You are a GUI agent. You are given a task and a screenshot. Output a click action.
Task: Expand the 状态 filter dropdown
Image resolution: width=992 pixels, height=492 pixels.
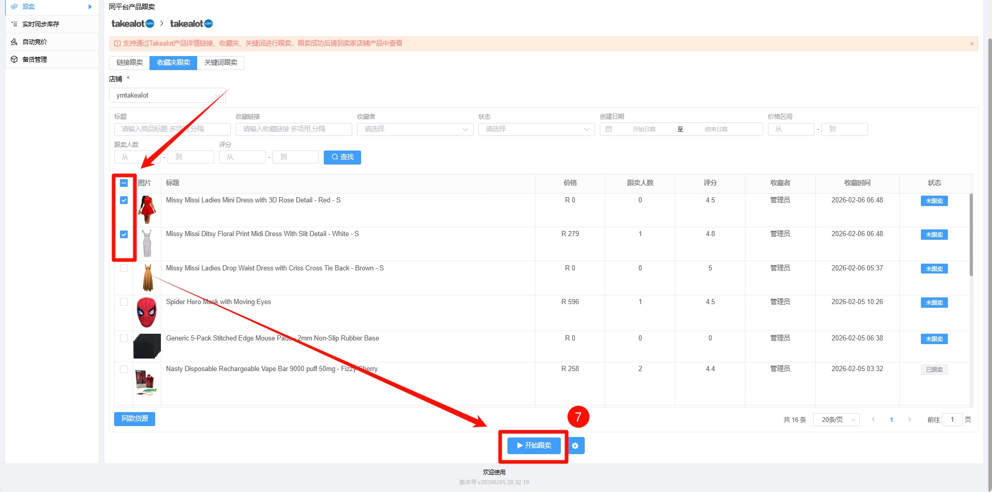tap(536, 129)
